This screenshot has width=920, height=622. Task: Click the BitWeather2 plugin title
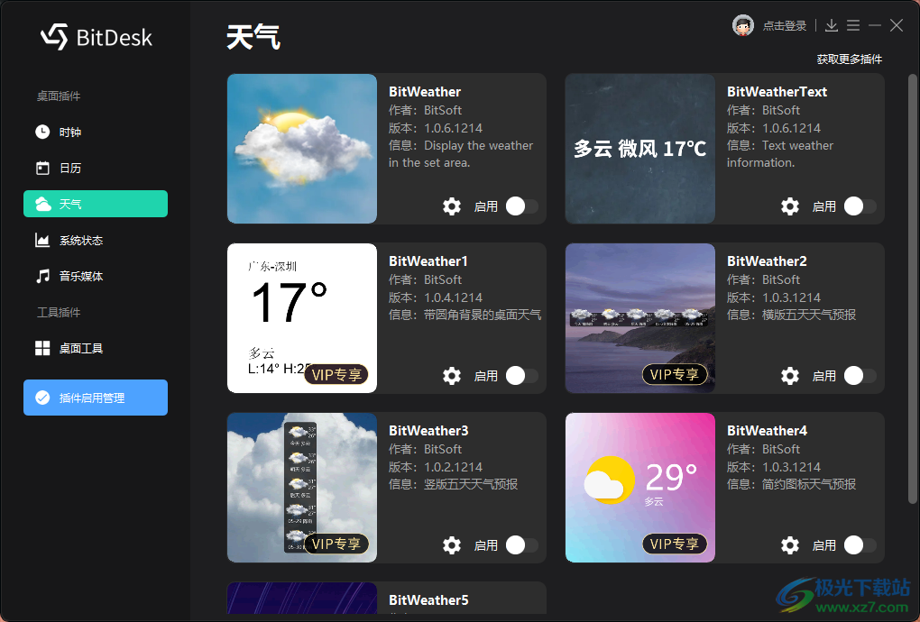(x=767, y=261)
